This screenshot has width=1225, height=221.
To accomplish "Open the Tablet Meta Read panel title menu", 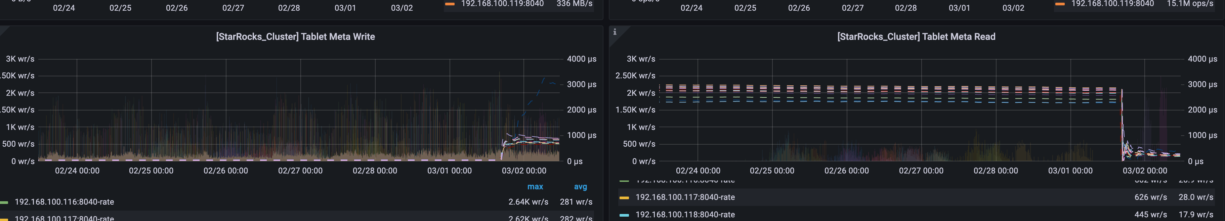I will pyautogui.click(x=916, y=36).
